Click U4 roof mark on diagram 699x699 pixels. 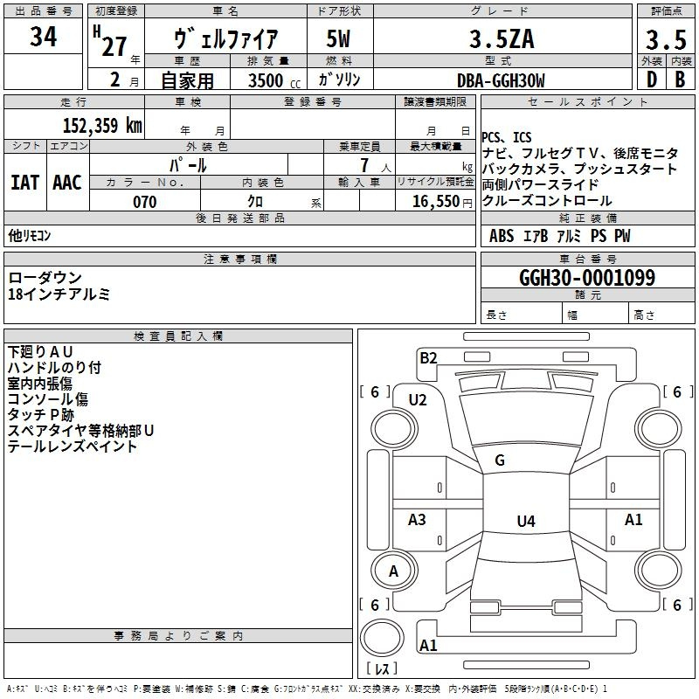[526, 521]
